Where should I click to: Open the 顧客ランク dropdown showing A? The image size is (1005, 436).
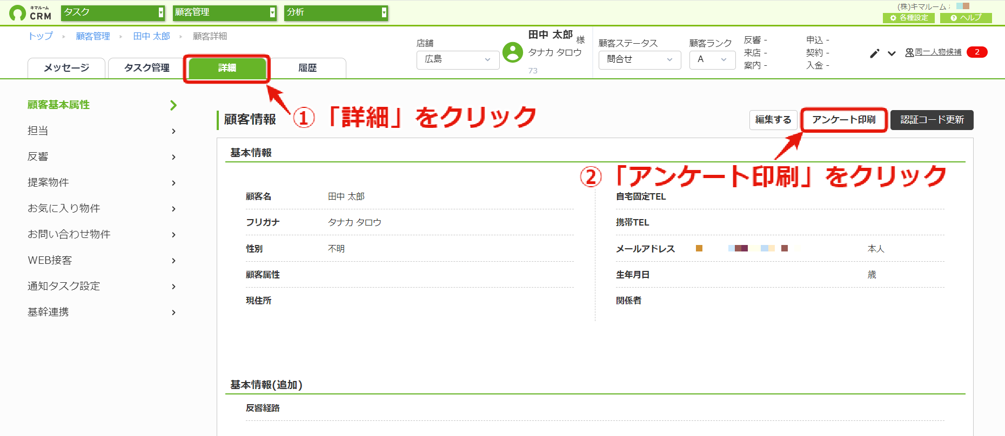(712, 59)
